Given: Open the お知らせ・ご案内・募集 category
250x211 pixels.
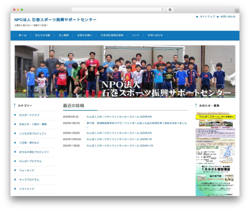Looking at the screenshot, I should (33, 124).
